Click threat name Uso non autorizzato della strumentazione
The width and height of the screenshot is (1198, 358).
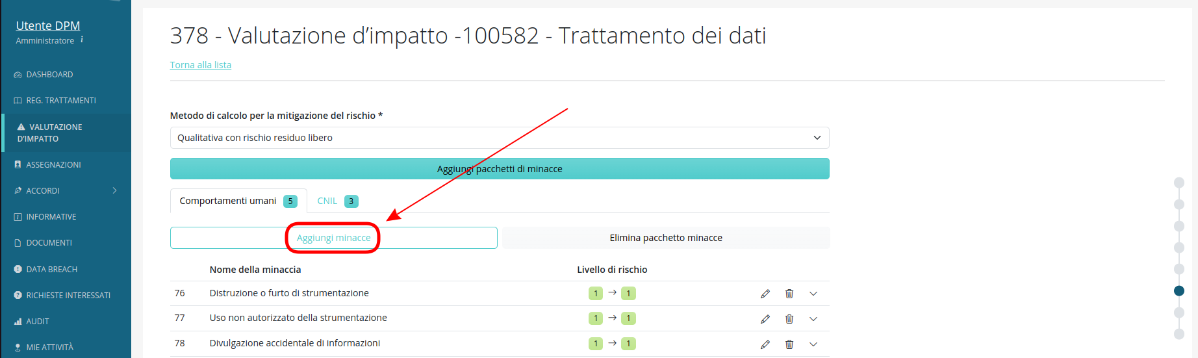coord(298,318)
